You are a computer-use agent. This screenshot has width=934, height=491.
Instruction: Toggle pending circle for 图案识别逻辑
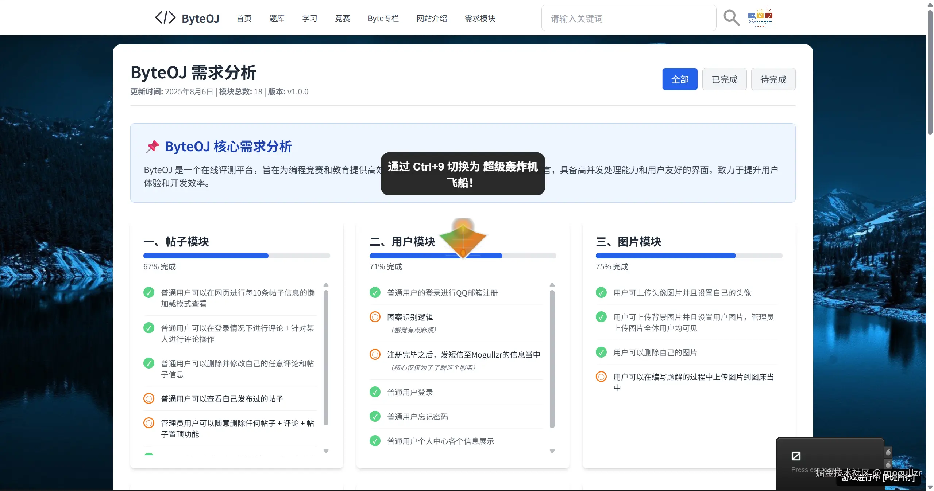click(375, 317)
